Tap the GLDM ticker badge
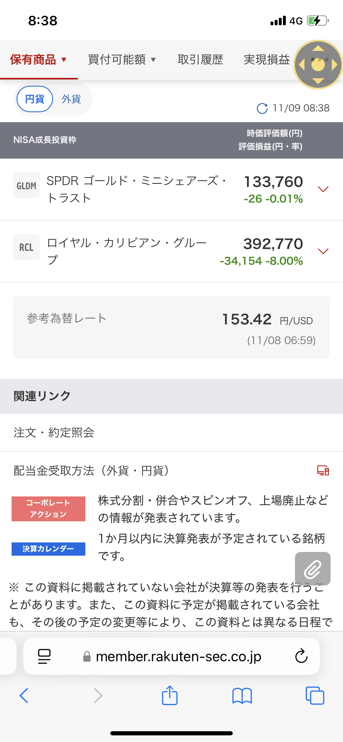The width and height of the screenshot is (343, 742). pos(27,185)
